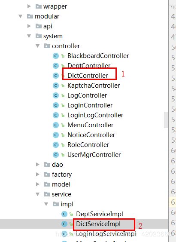Open LoginLogController class
Viewport: 176px width, 242px height.
(x=95, y=115)
